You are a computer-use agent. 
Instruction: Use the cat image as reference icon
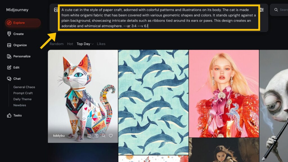(89, 136)
